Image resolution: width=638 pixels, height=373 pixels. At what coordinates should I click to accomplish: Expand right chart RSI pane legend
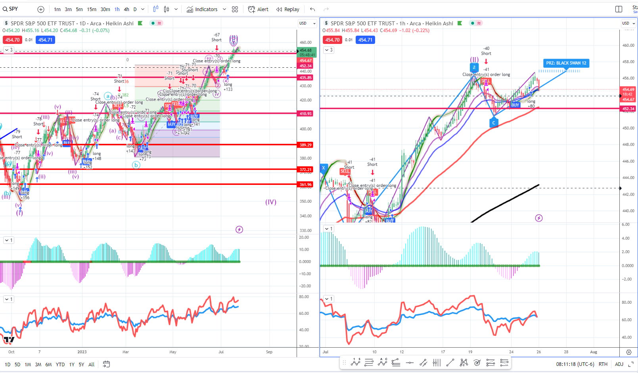[329, 299]
